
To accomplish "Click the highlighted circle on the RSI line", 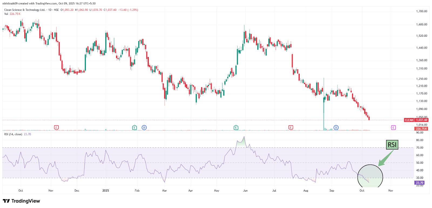I will click(x=370, y=176).
